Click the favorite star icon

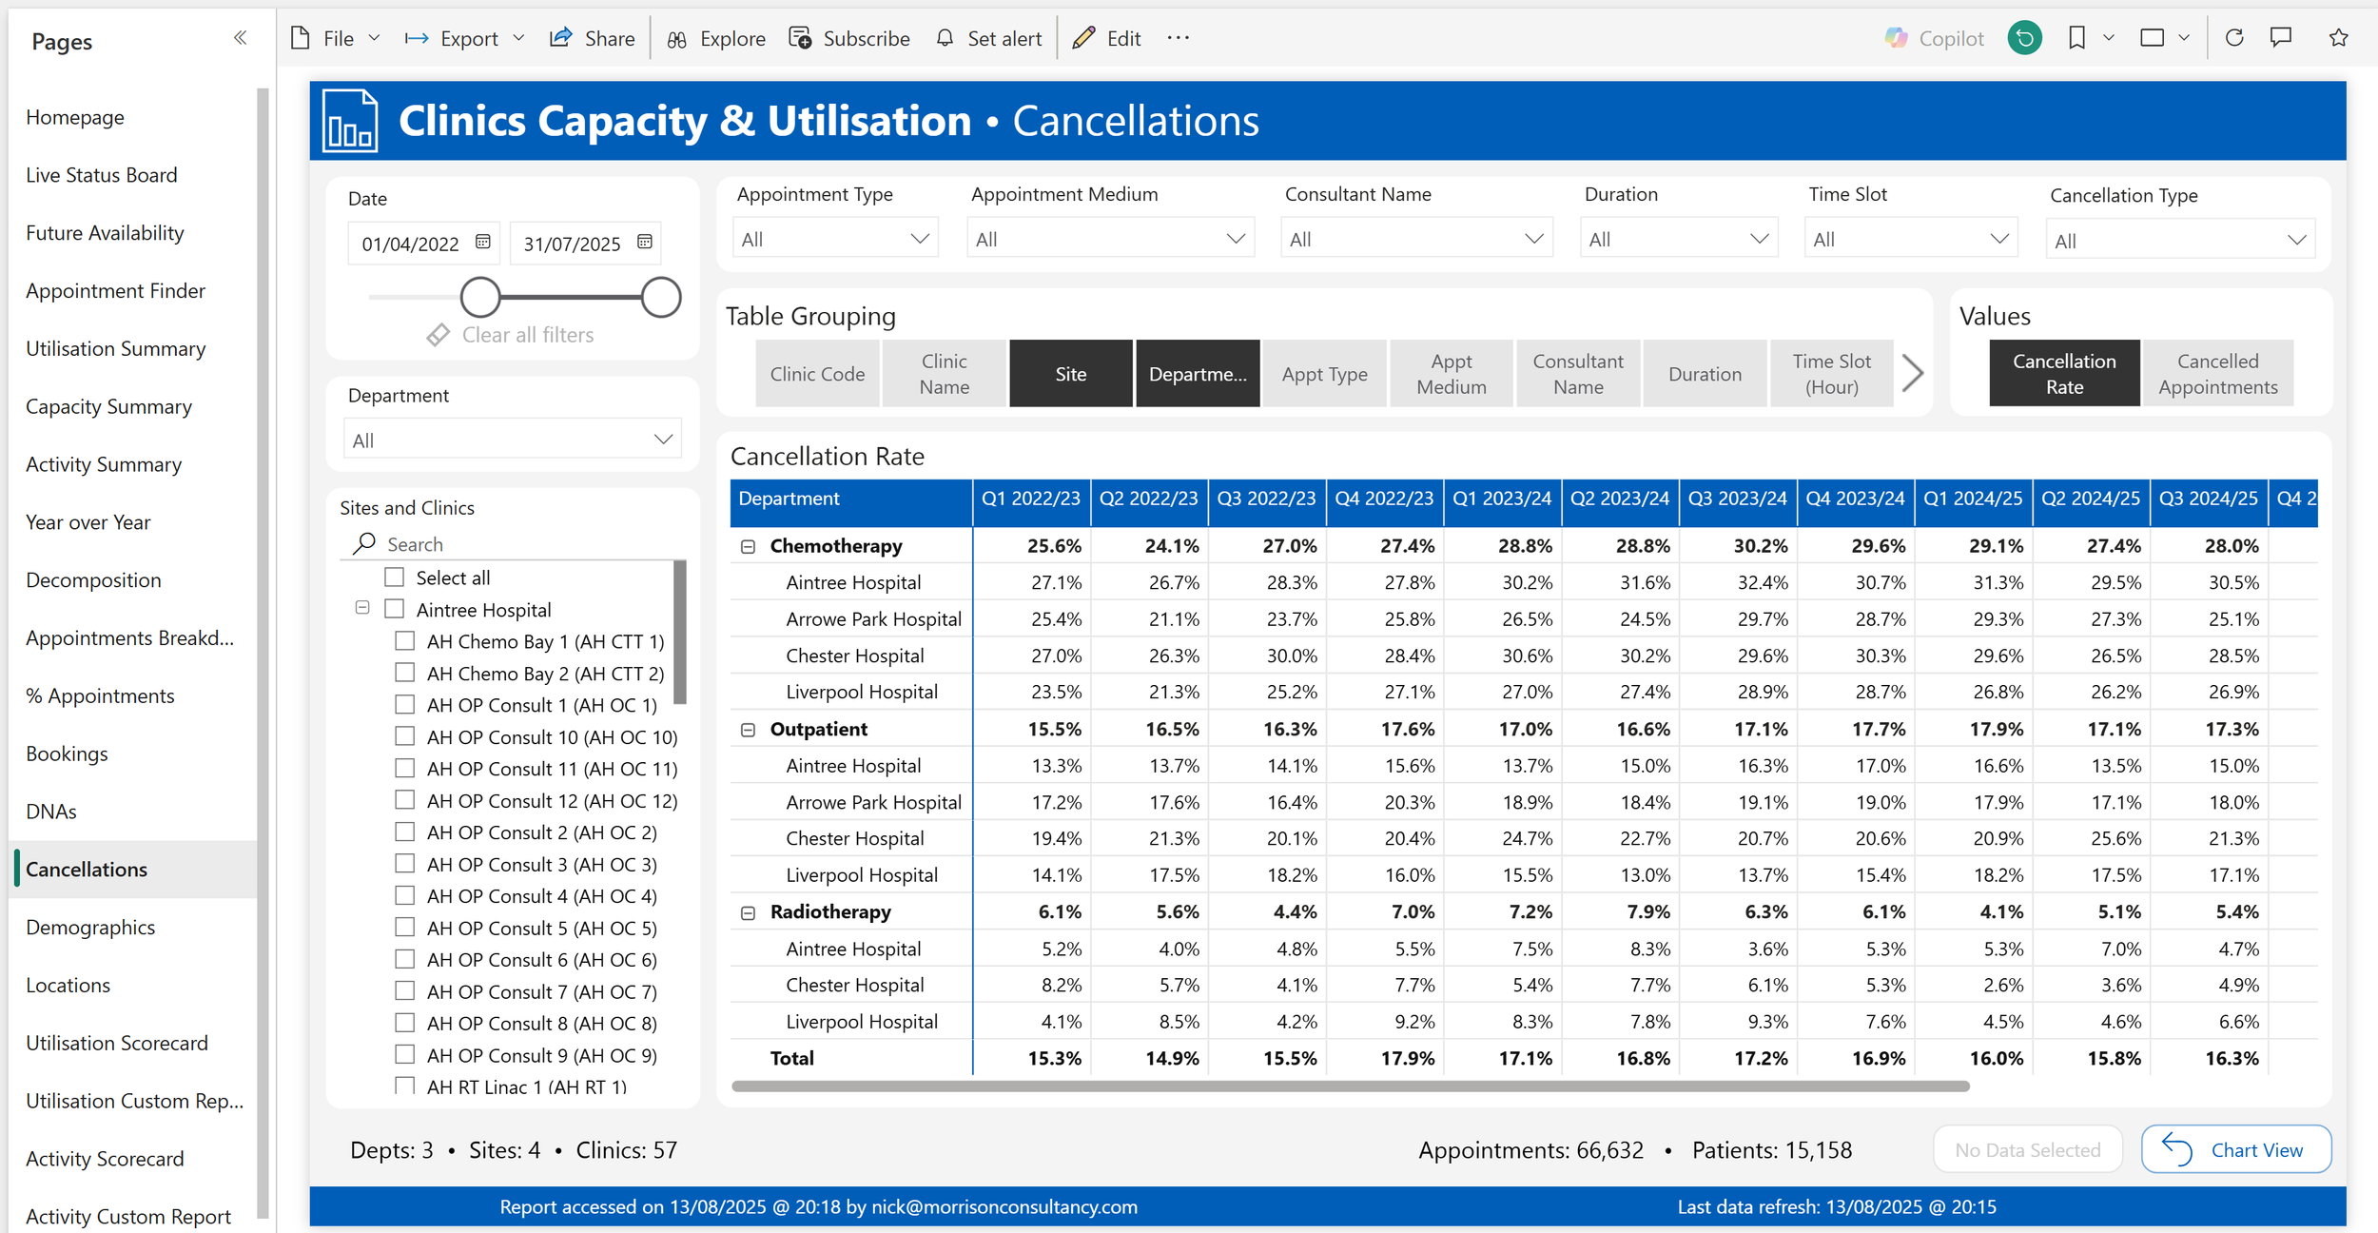click(2338, 38)
